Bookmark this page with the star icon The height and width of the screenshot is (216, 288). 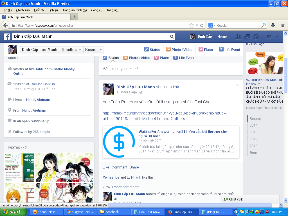click(x=191, y=25)
